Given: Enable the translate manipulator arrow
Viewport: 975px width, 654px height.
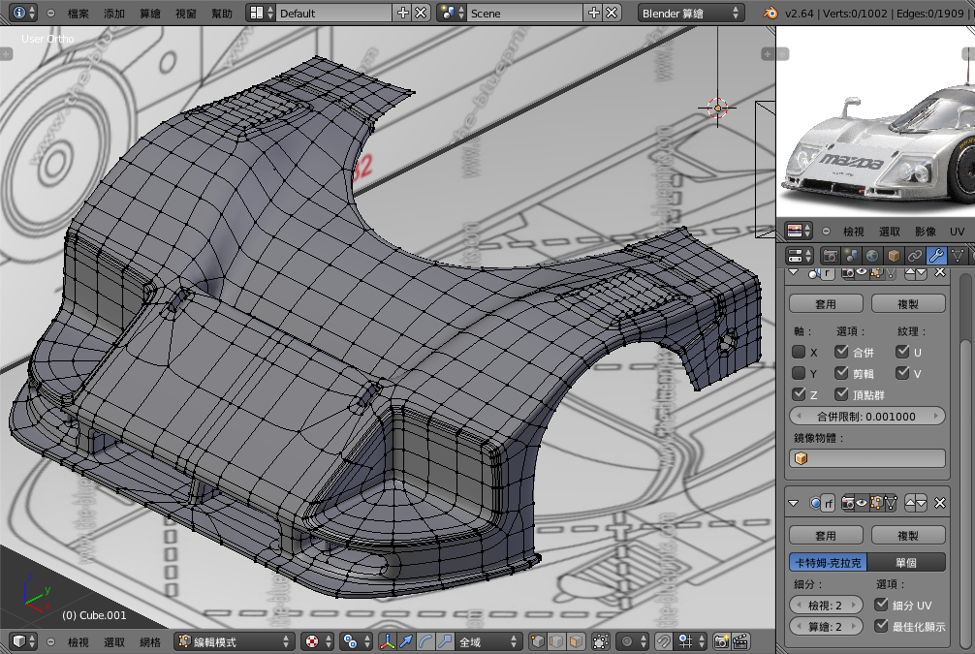Looking at the screenshot, I should click(406, 641).
